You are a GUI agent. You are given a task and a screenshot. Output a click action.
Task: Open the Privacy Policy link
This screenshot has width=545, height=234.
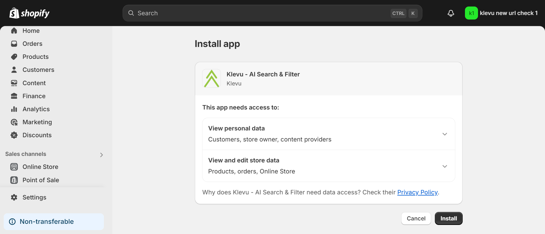click(x=417, y=192)
